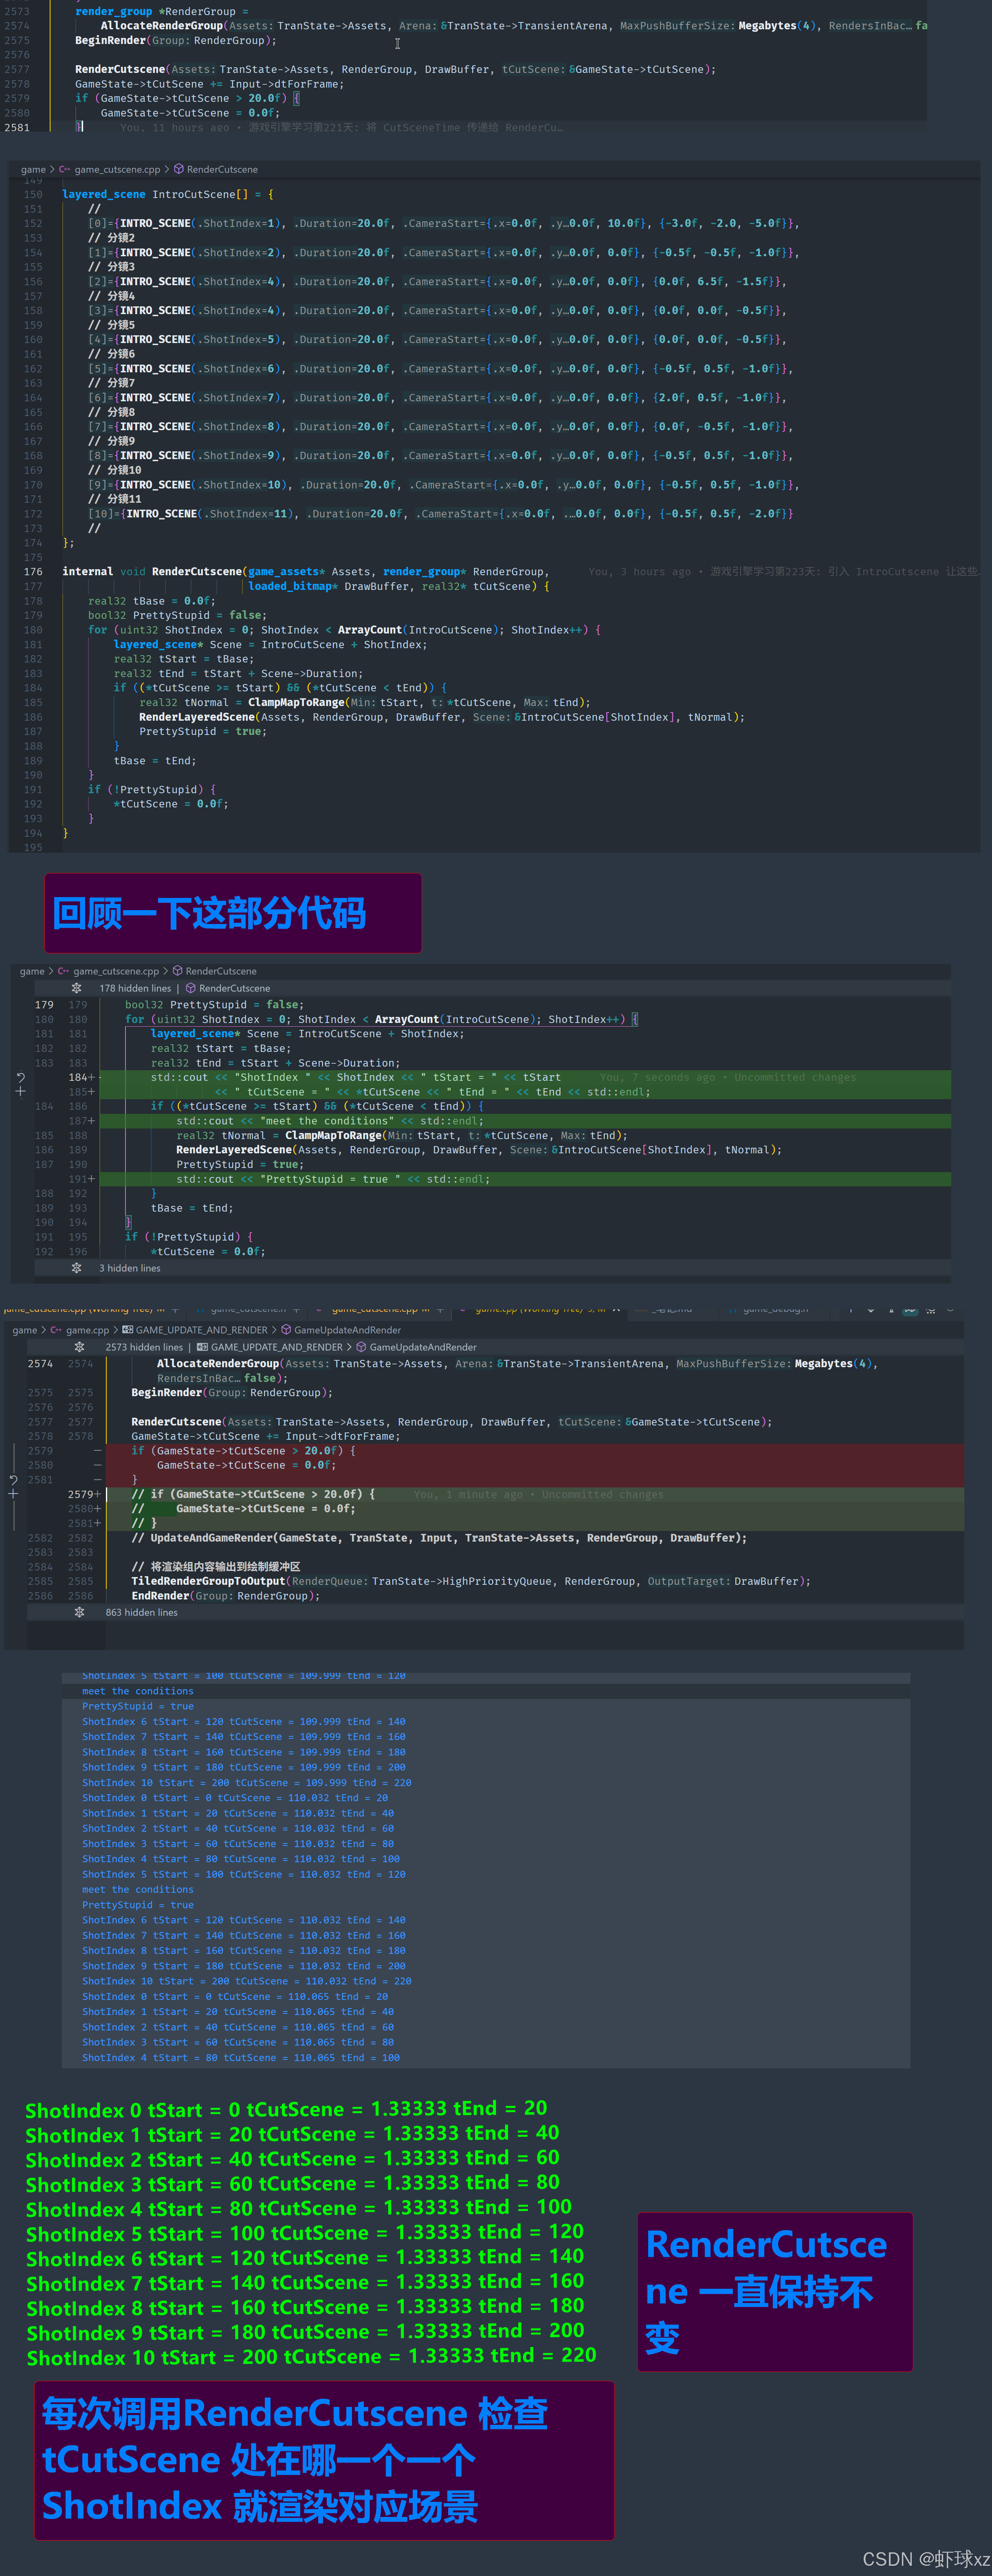This screenshot has width=992, height=2576.
Task: Click unfold icon beside 178 hidden lines
Action: (x=76, y=988)
